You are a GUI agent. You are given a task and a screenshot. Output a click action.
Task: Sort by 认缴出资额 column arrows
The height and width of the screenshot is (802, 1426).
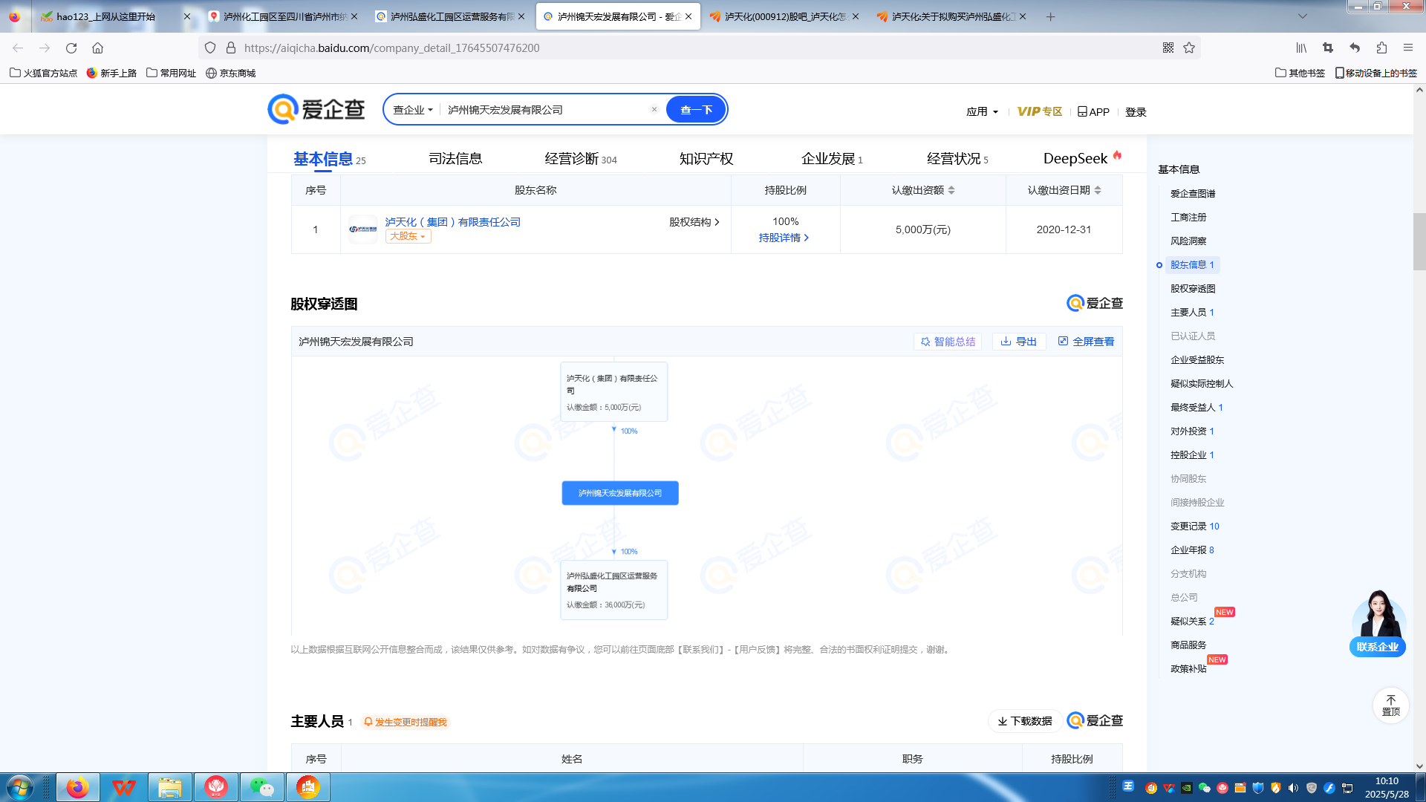(951, 191)
